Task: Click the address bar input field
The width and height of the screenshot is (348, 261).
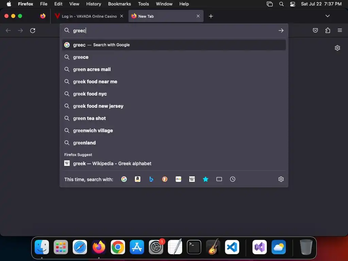Action: click(174, 30)
